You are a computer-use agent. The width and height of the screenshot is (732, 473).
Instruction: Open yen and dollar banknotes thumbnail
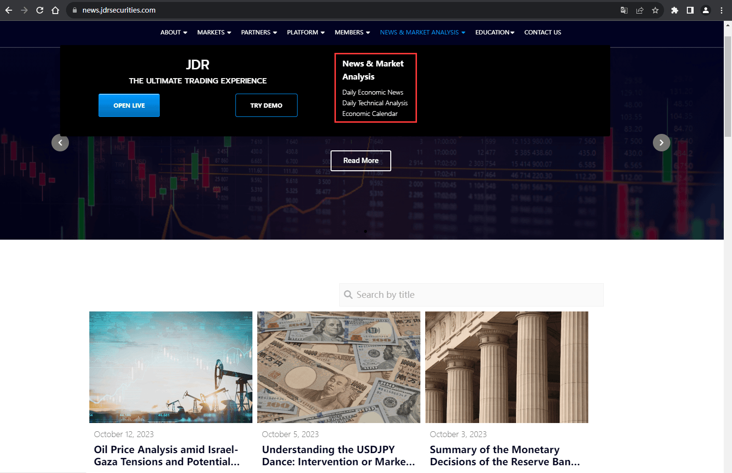[x=339, y=367]
